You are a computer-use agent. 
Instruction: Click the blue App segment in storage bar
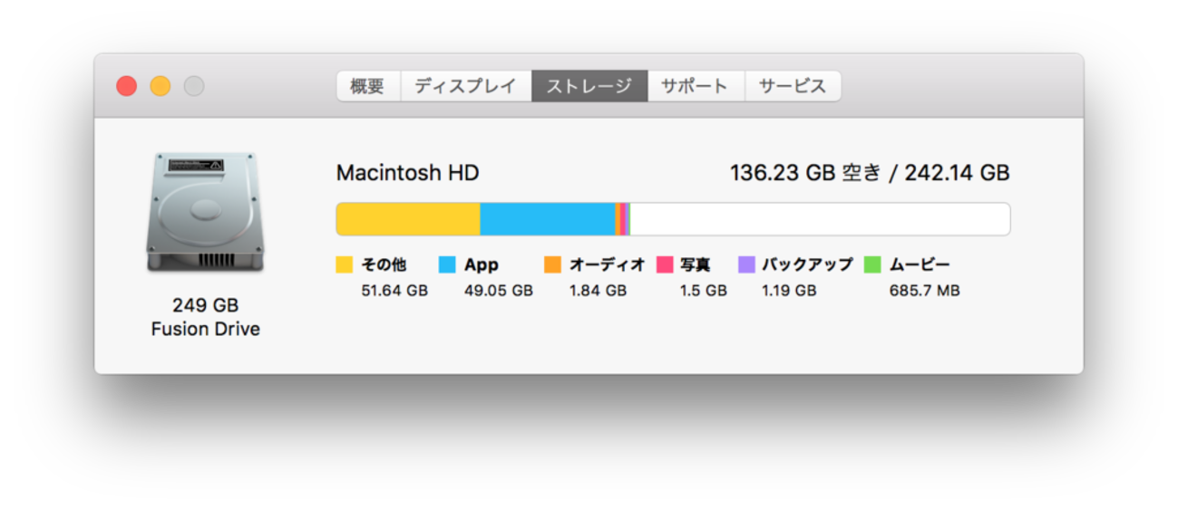click(547, 219)
